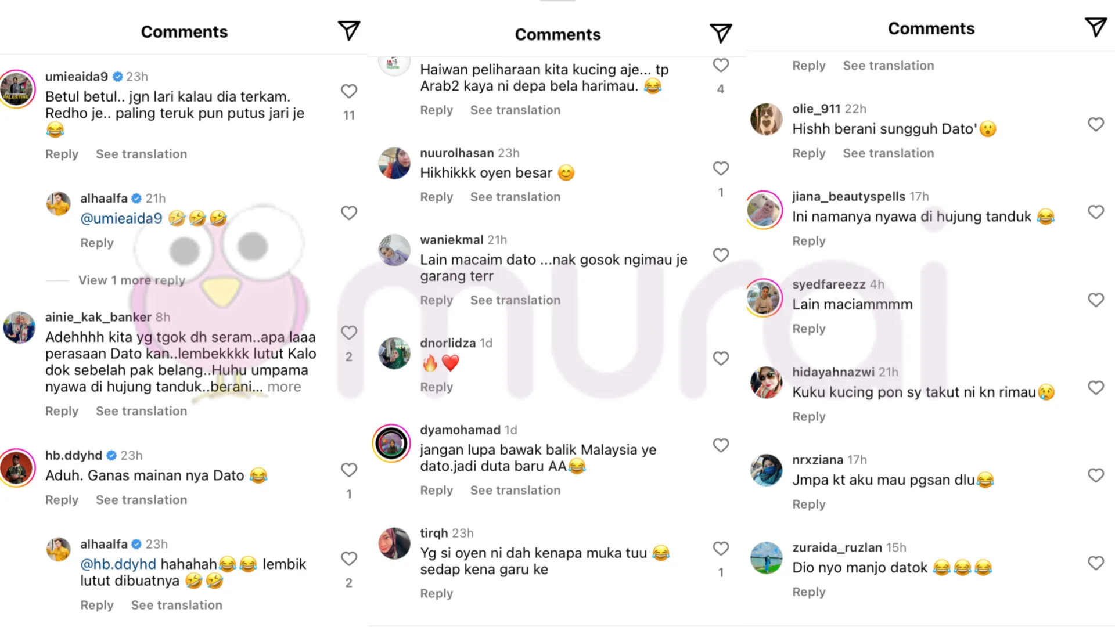The image size is (1115, 627).
Task: Like umieaida9's comment with heart icon
Action: point(349,91)
